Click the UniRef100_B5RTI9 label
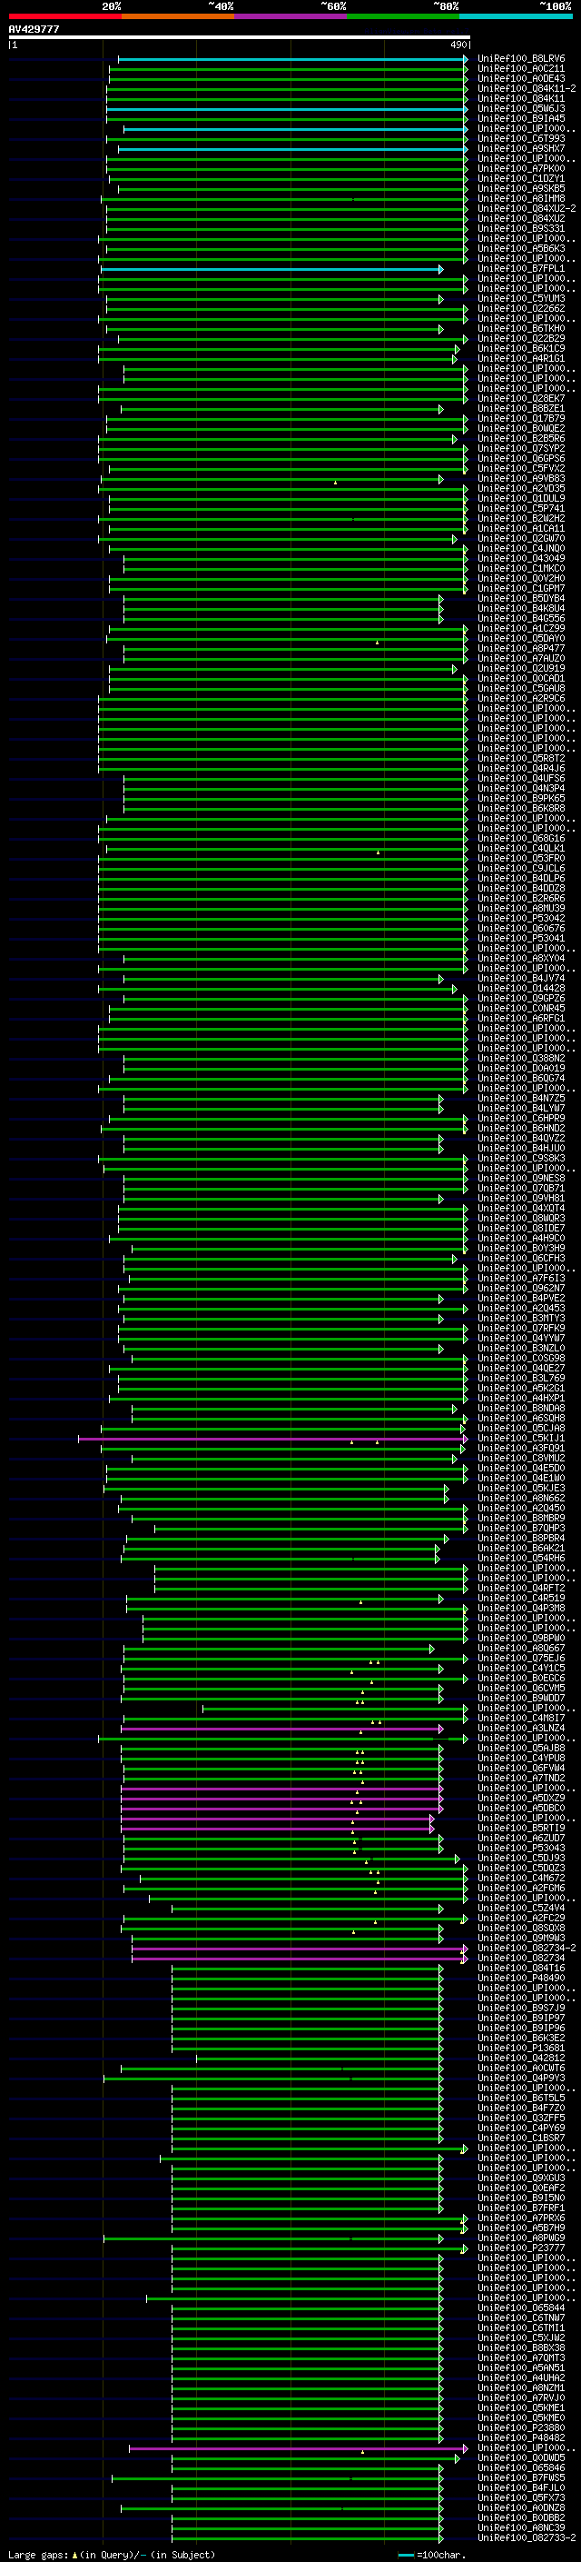Screen dimensions: 581x2562 pyautogui.click(x=520, y=1828)
